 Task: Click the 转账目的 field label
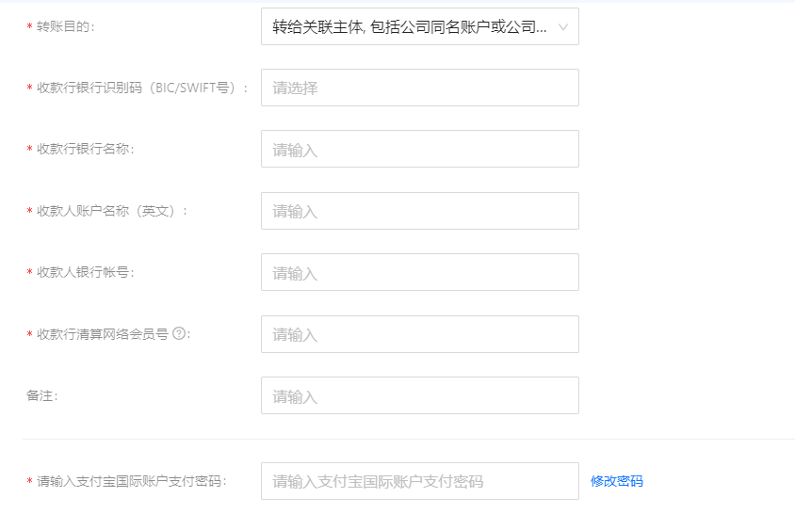coord(65,27)
